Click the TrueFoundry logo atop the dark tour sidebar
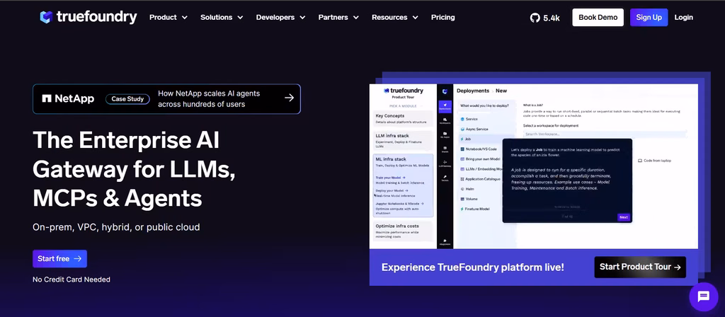725x317 pixels. click(445, 91)
